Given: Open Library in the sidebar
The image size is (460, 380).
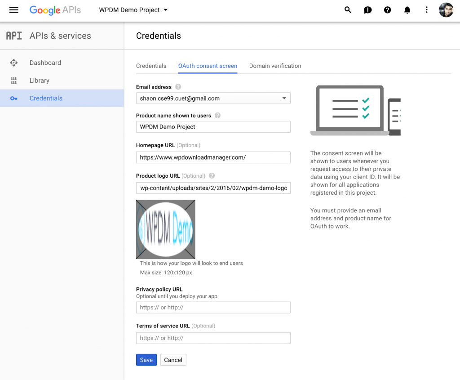Looking at the screenshot, I should pyautogui.click(x=62, y=80).
